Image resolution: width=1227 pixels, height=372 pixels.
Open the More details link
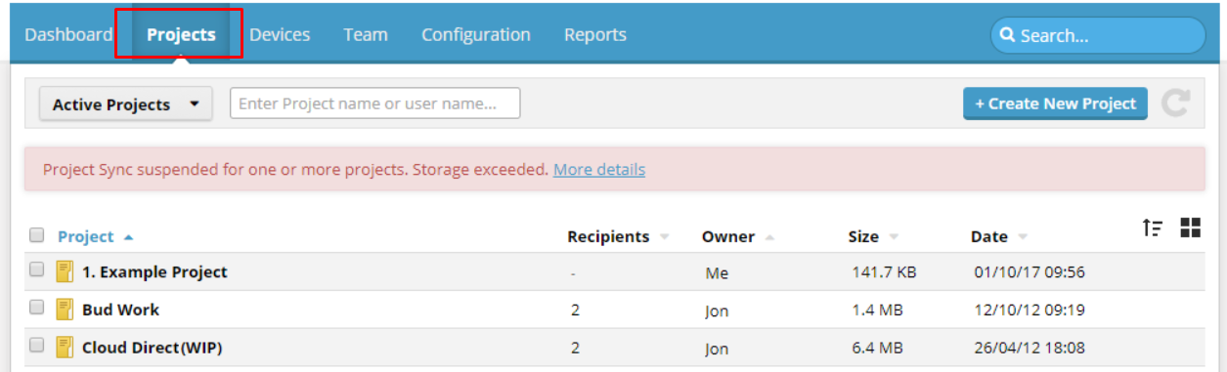tap(599, 170)
